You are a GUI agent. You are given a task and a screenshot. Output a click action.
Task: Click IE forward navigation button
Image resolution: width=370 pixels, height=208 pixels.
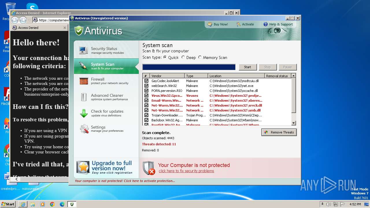tap(23, 20)
